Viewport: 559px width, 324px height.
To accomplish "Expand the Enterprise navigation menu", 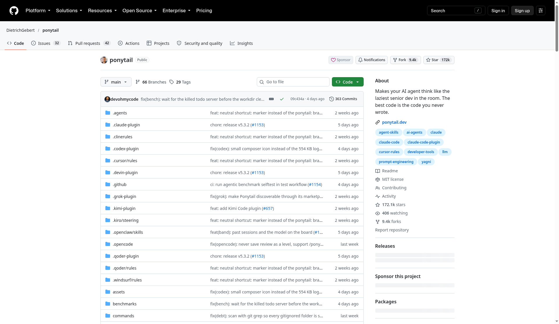I will pos(176,10).
